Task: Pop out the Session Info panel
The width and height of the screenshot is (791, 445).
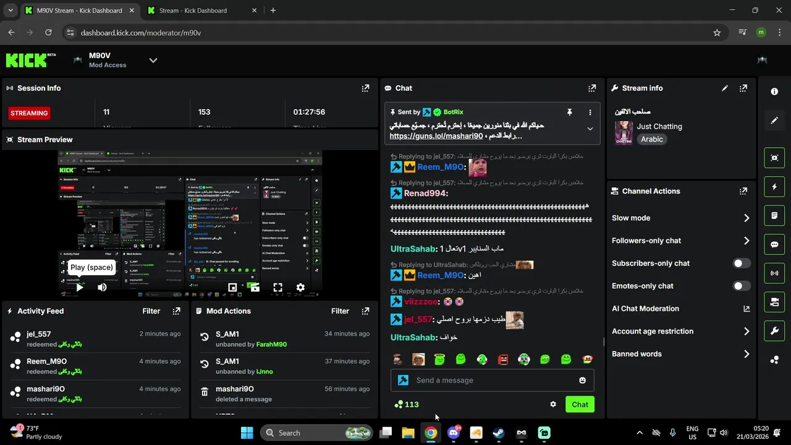Action: click(x=365, y=88)
